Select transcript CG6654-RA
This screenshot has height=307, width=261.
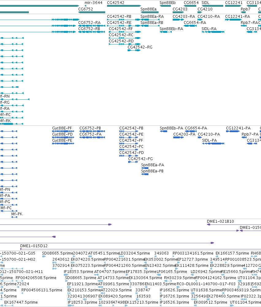(x=190, y=26)
